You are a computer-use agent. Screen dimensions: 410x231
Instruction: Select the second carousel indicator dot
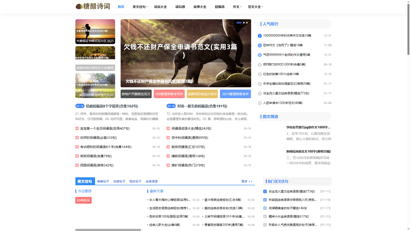click(x=244, y=23)
